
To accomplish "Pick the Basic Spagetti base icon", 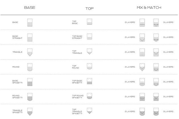I will point(30,82).
